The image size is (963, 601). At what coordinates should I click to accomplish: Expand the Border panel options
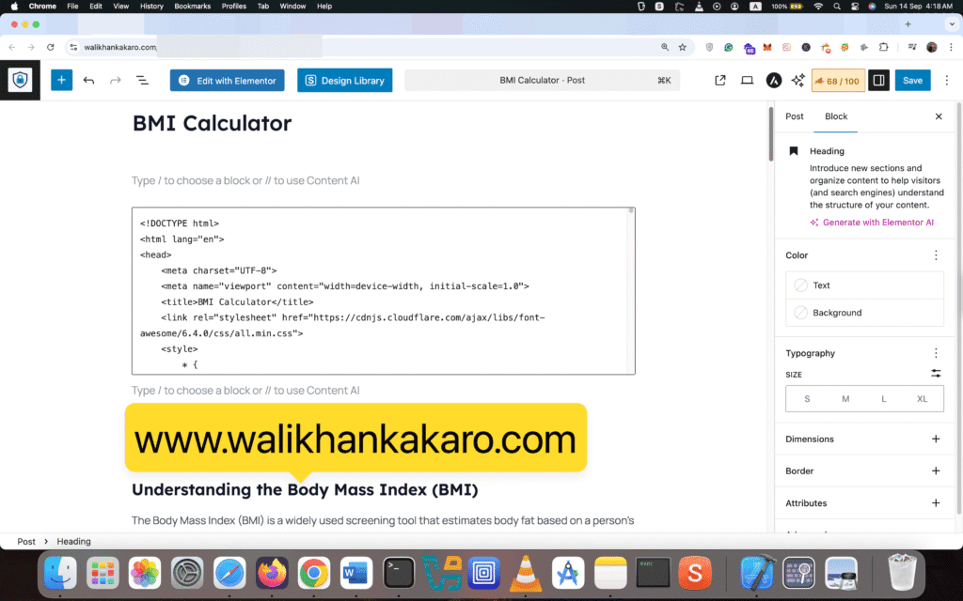[x=936, y=470]
